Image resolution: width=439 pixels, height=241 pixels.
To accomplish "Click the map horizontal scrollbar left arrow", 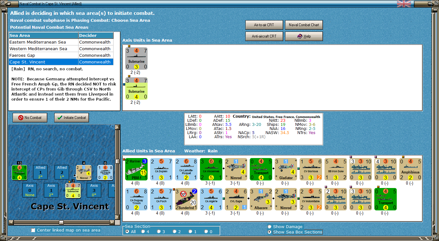I will pos(11,223).
